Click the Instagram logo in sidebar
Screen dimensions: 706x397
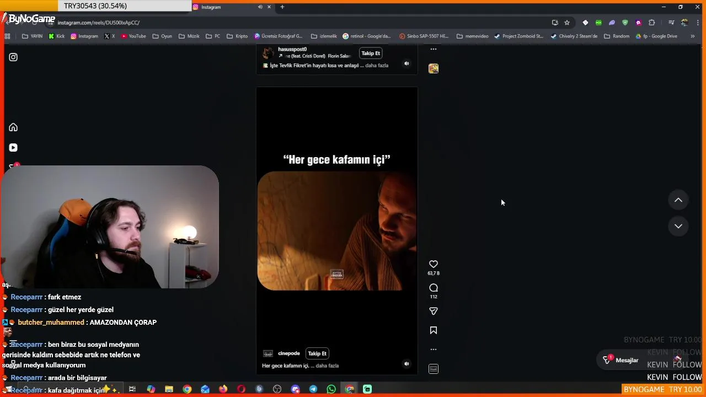(x=13, y=57)
